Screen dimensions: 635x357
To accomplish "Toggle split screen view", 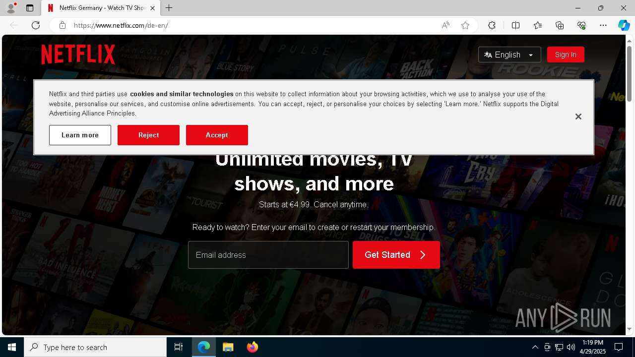I will tap(515, 25).
